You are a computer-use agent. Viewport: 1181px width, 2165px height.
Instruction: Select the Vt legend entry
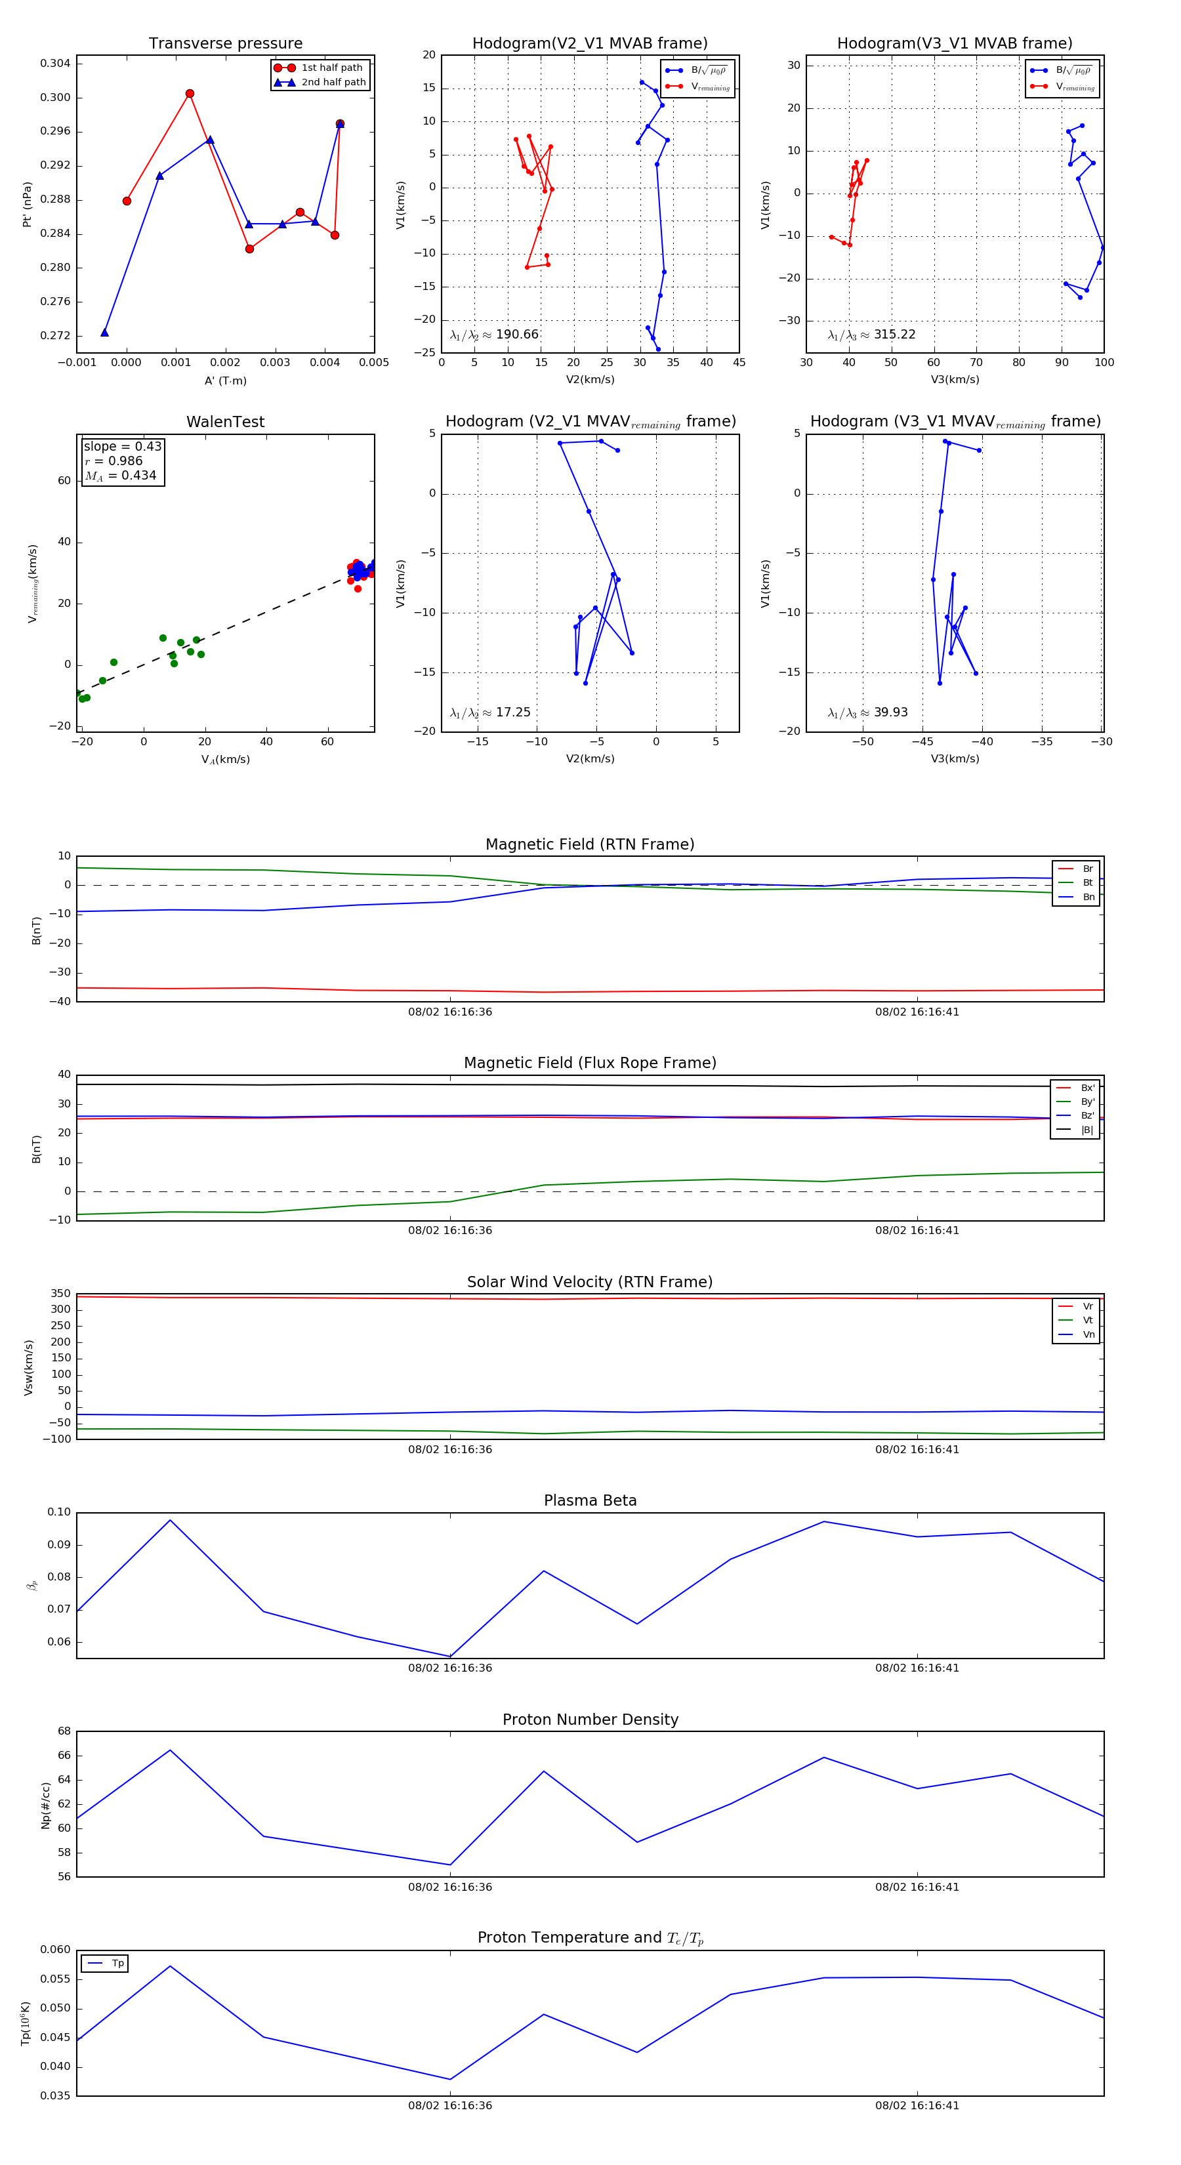1076,1321
